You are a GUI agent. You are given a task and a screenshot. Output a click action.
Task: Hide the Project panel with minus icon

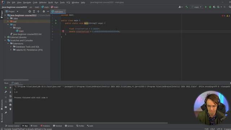[48, 11]
